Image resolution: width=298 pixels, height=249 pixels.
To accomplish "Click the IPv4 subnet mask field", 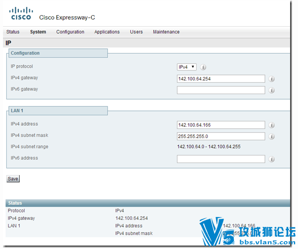I will click(221, 136).
